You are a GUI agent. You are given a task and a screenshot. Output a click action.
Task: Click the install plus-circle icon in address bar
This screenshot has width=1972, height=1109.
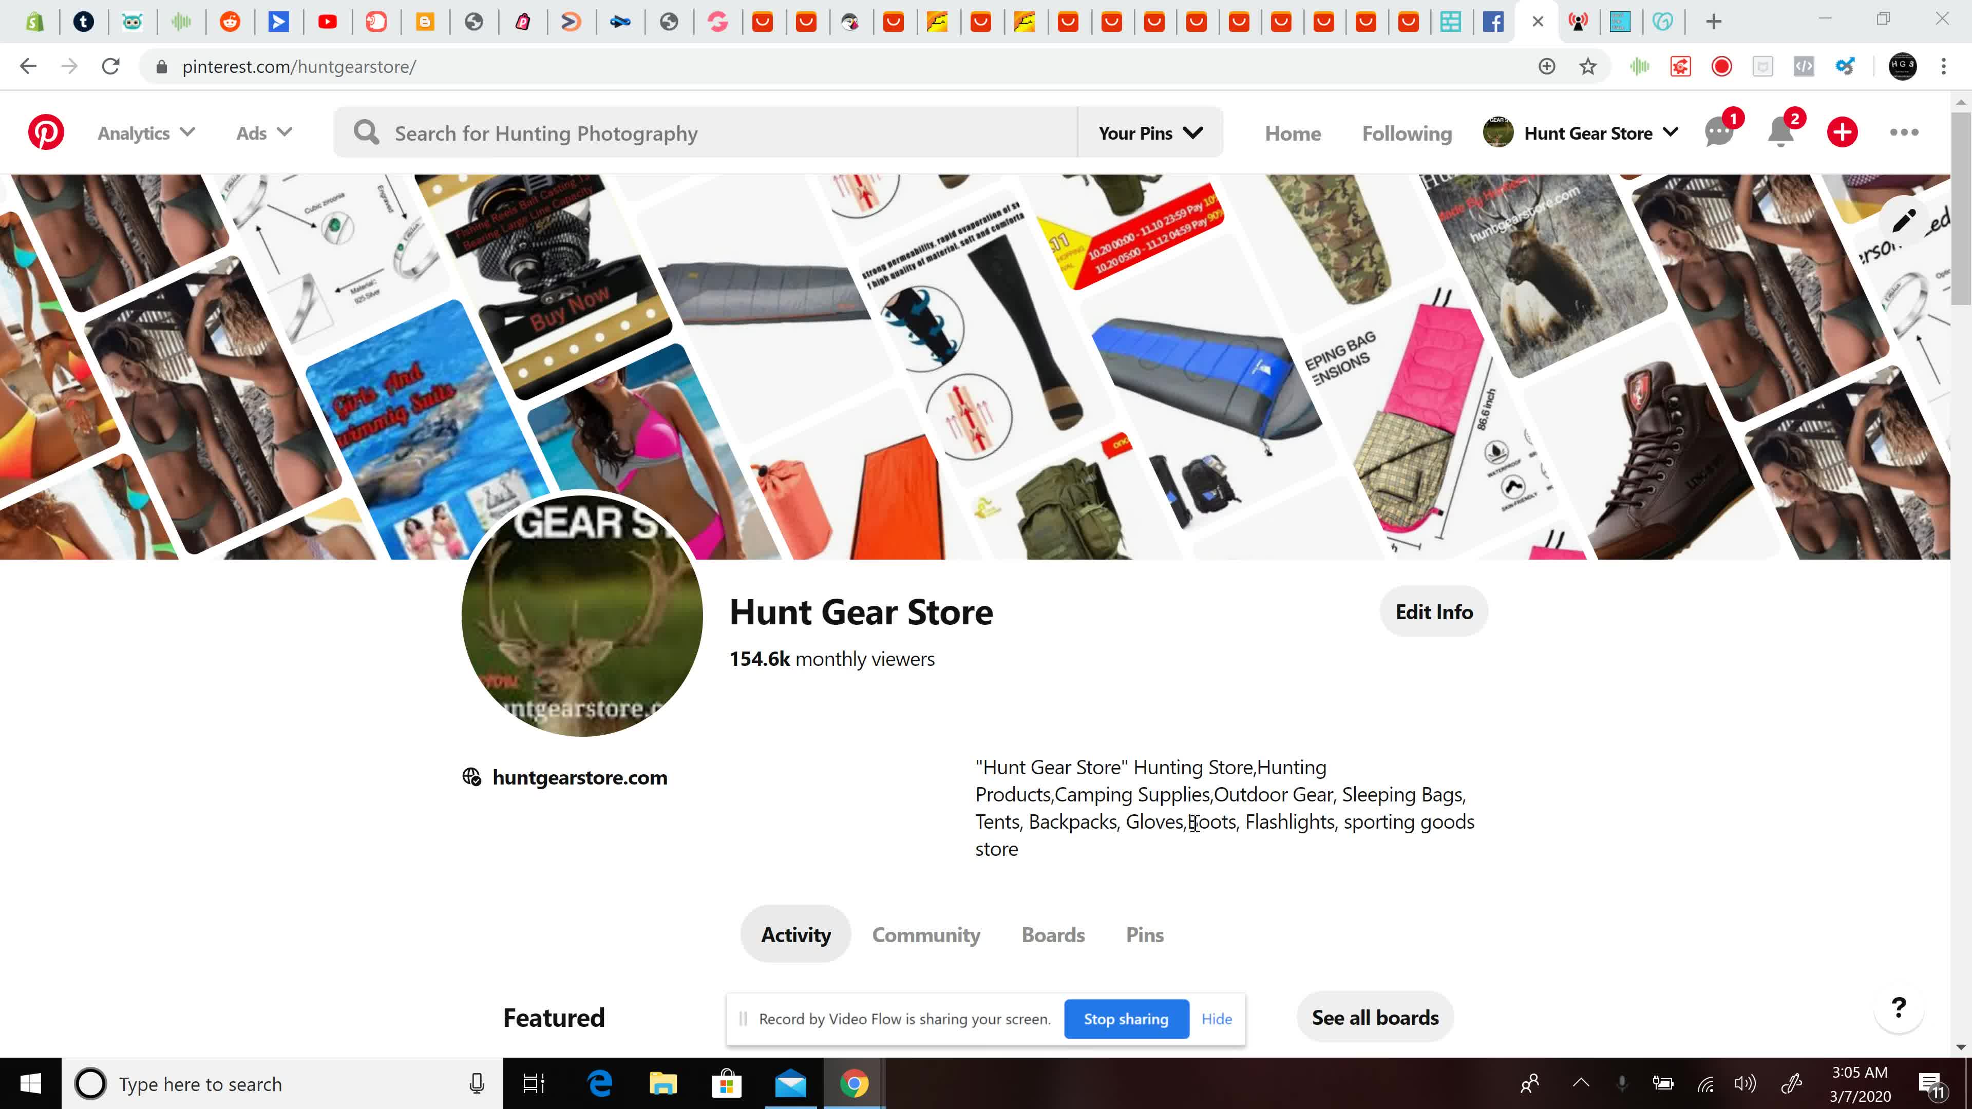tap(1546, 67)
